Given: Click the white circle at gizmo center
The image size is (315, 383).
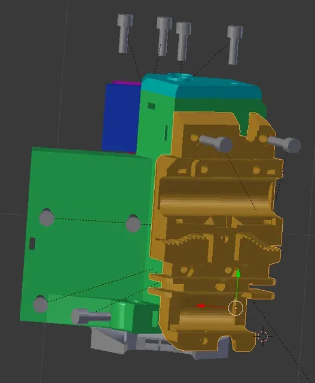Looking at the screenshot, I should pos(236,308).
